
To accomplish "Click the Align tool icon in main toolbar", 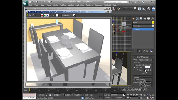I will 144,9.
